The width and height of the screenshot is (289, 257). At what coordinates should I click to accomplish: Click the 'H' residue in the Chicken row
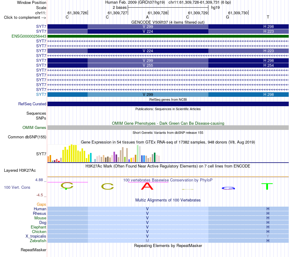[x=268, y=232]
